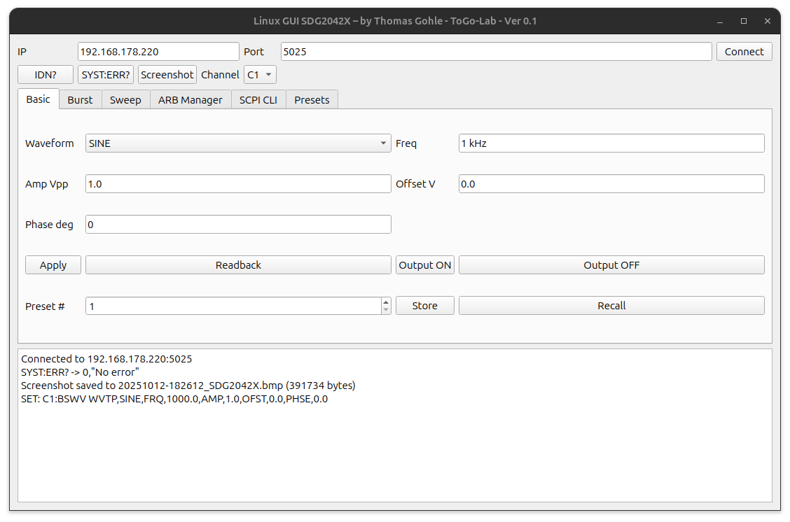Open the Channel C1 dropdown

(260, 75)
